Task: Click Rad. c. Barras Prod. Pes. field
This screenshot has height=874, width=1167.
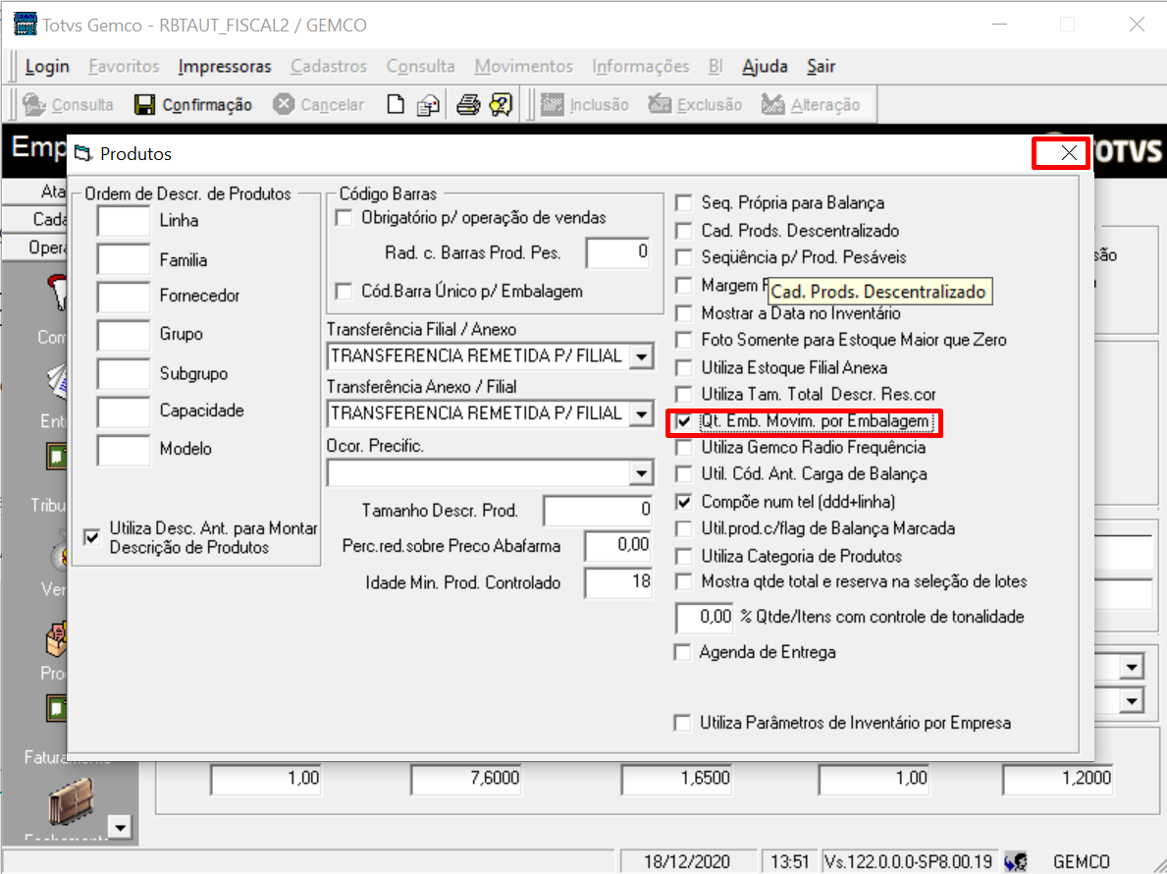Action: click(x=618, y=253)
